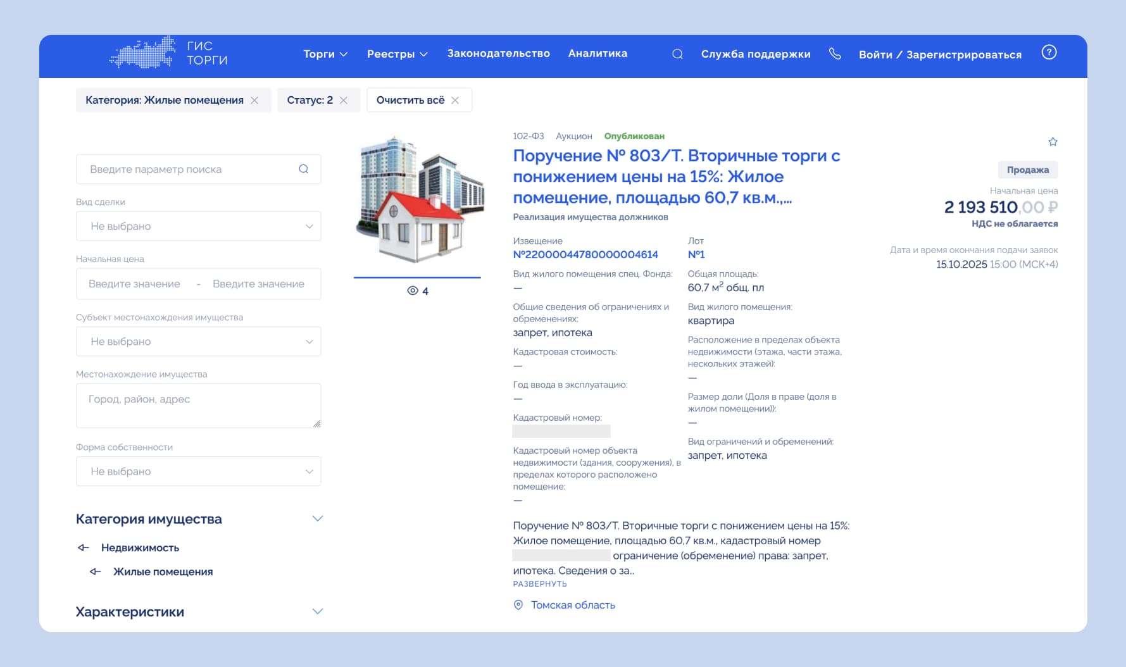The height and width of the screenshot is (667, 1126).
Task: Remove the 'Статус: 2' filter chip
Action: pos(344,101)
